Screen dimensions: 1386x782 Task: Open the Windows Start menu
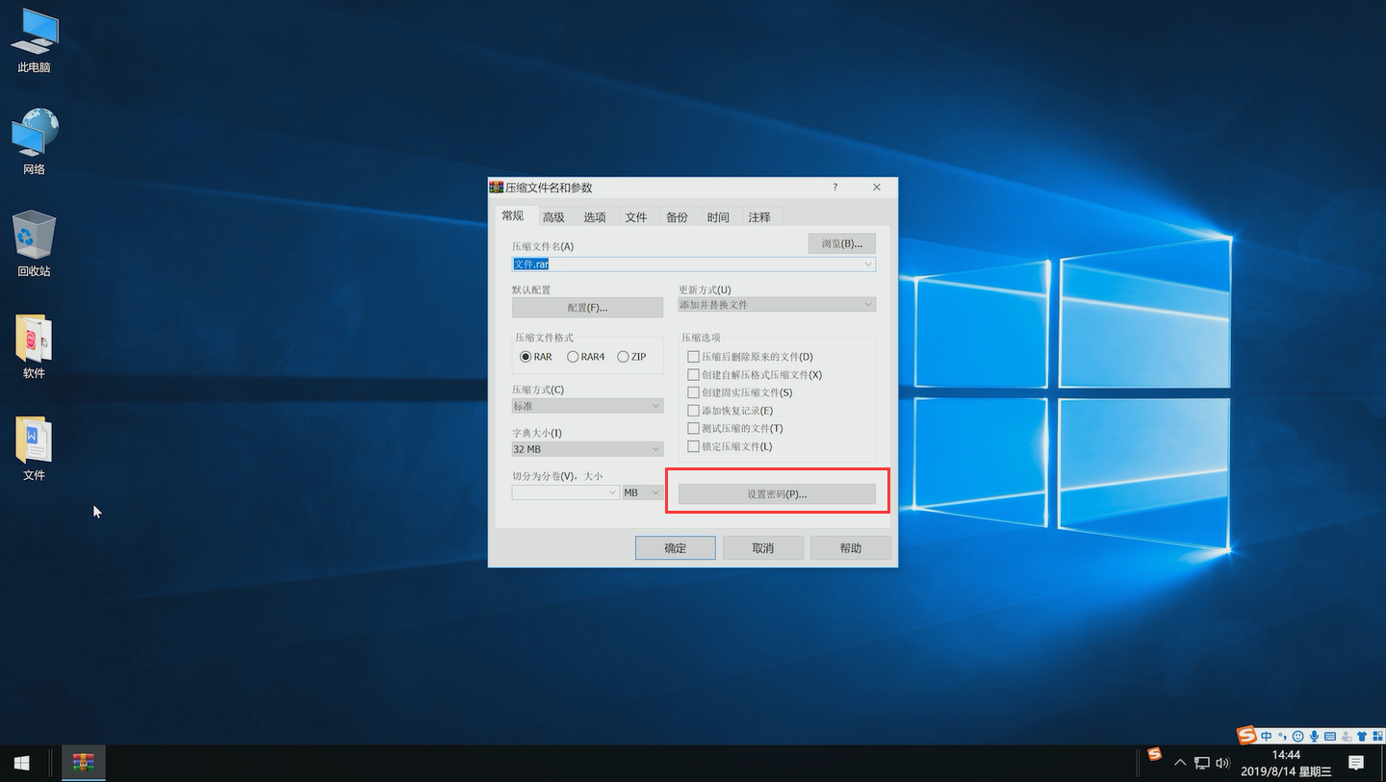21,763
